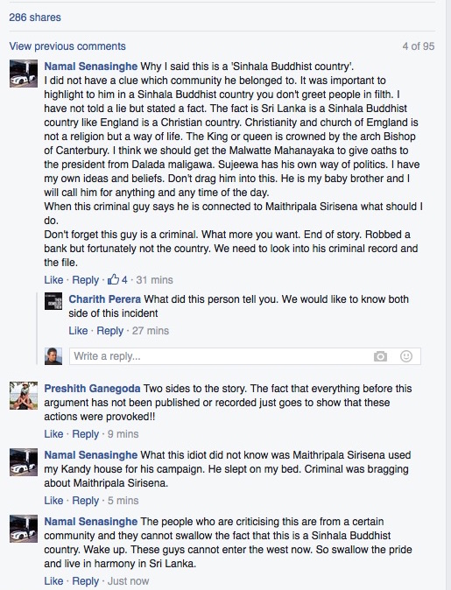This screenshot has height=590, width=451.
Task: Open Charith Perera's profile picture
Action: 53,301
